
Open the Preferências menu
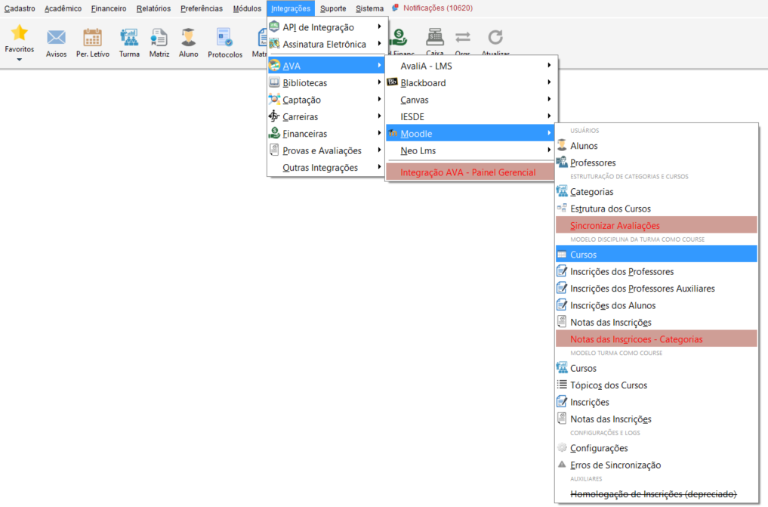tap(202, 8)
